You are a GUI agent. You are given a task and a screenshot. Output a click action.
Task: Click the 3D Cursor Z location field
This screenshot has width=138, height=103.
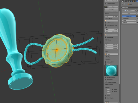(x=111, y=48)
